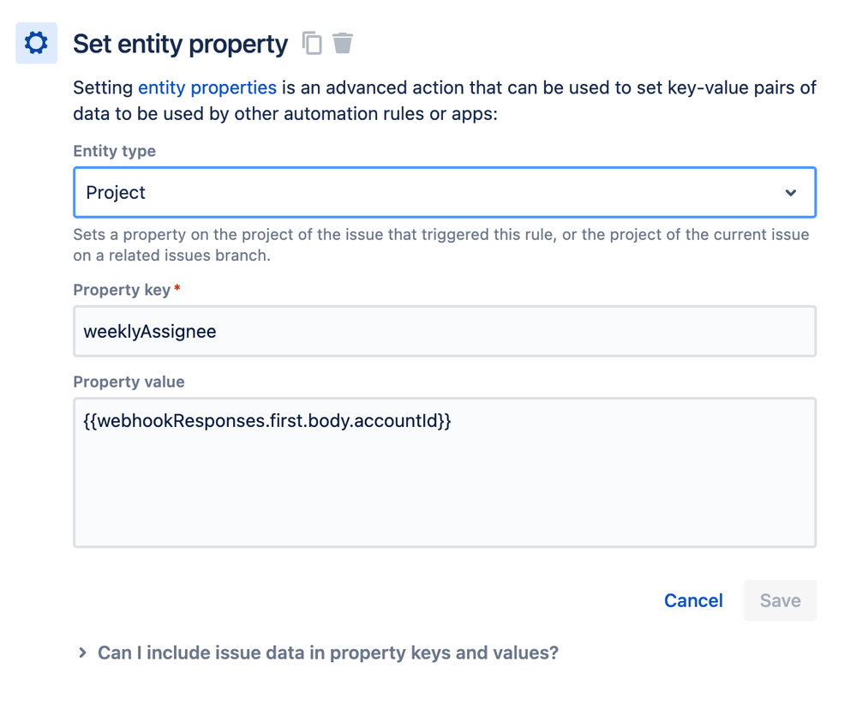Click the chevron arrow in Entity type box
The image size is (856, 704).
790,193
